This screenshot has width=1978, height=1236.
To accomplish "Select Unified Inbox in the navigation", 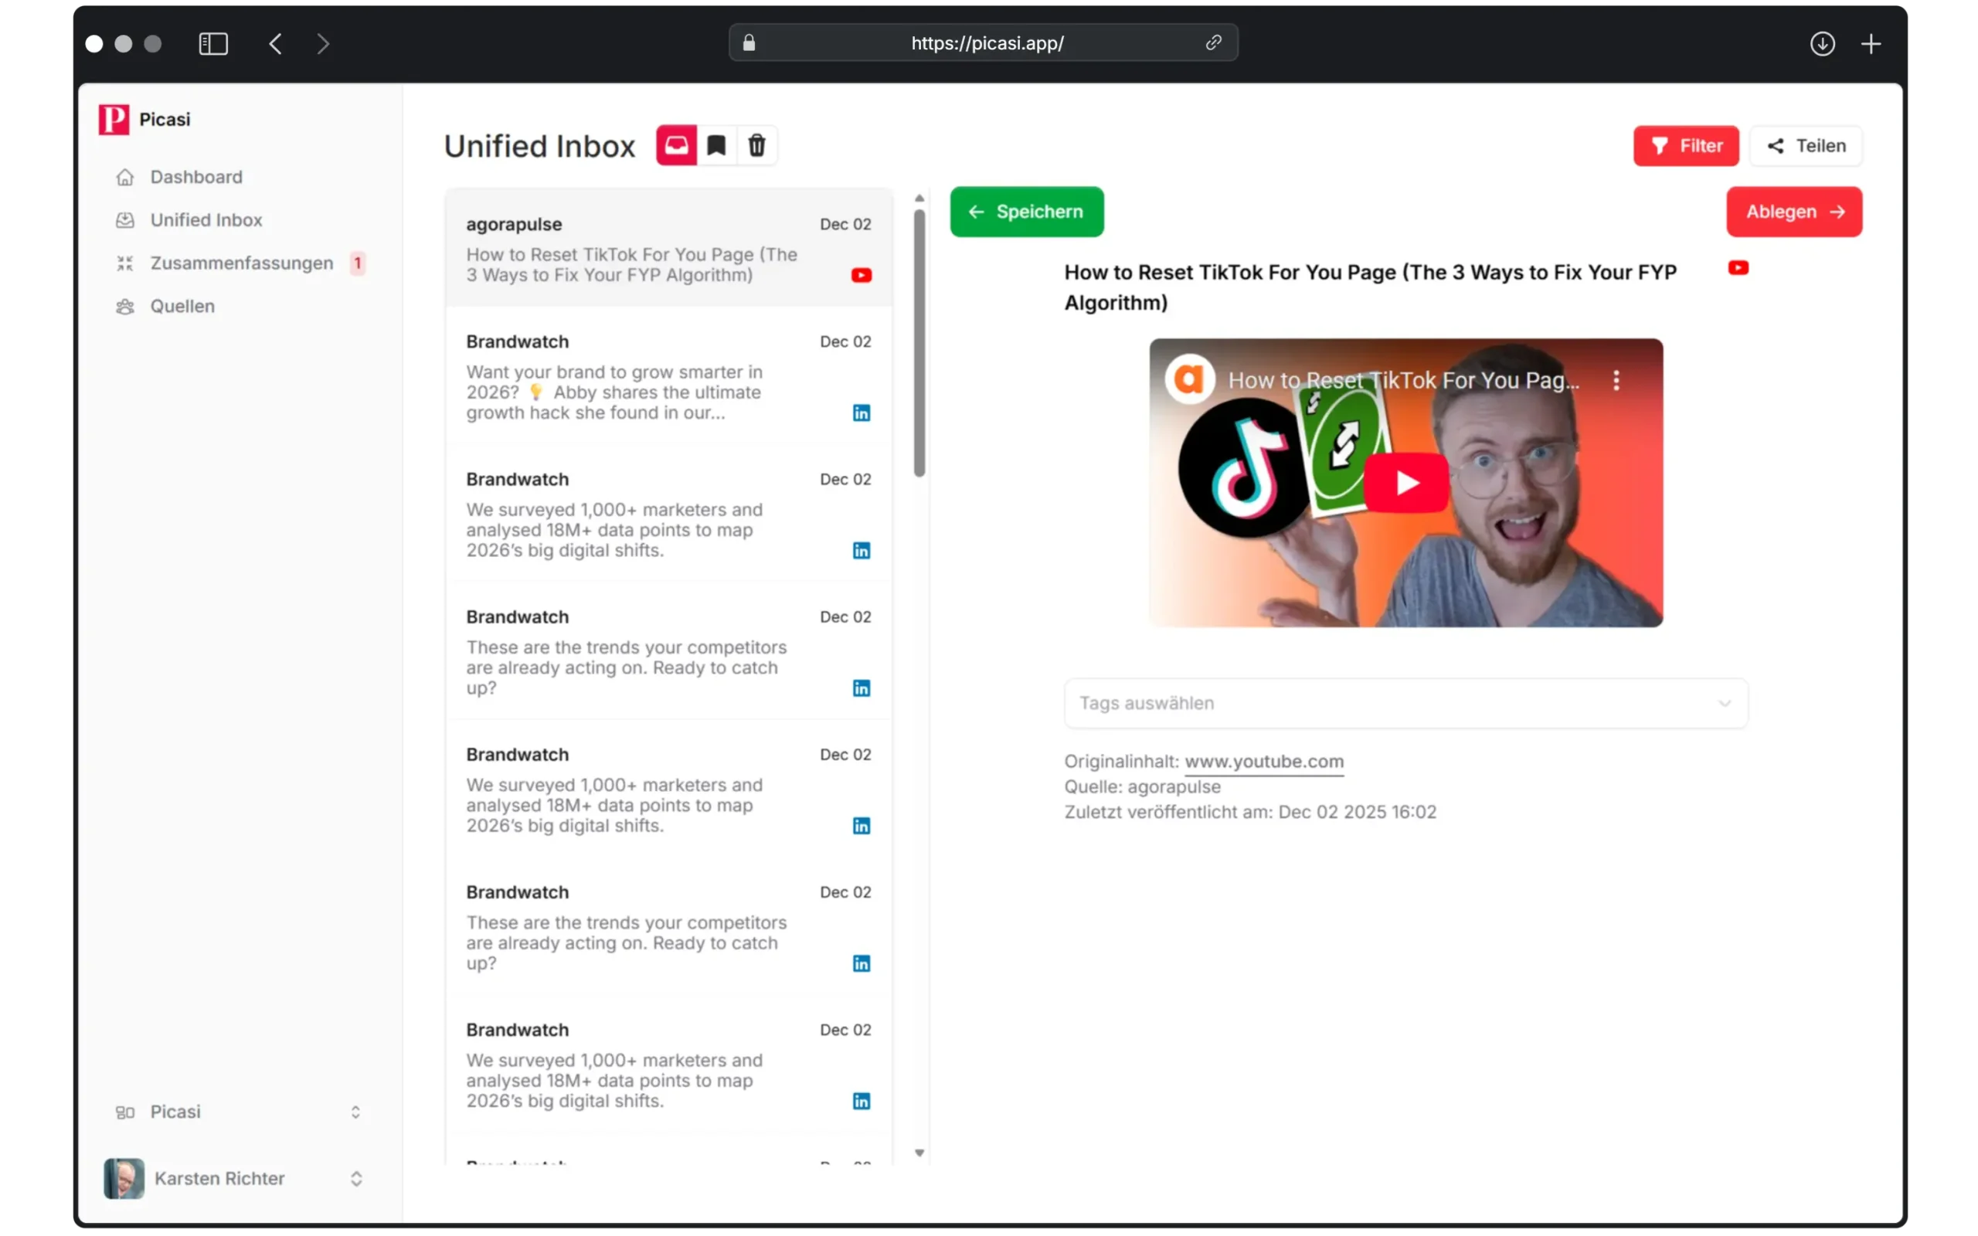I will click(206, 219).
